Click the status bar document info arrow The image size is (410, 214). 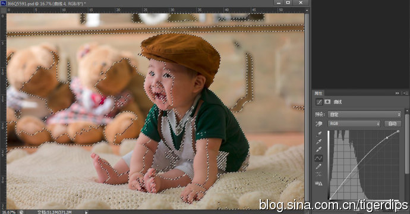86,212
